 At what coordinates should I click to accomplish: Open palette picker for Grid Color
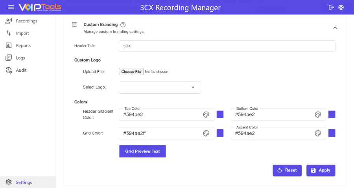[x=206, y=133]
